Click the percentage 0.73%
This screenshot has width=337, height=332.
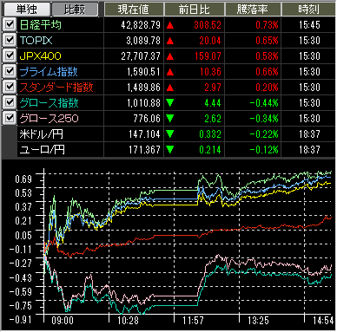[x=267, y=25]
